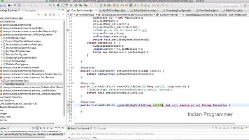Viewport: 249px width, 140px height.
Task: Click the override indicator on line 44
Action: point(68,71)
